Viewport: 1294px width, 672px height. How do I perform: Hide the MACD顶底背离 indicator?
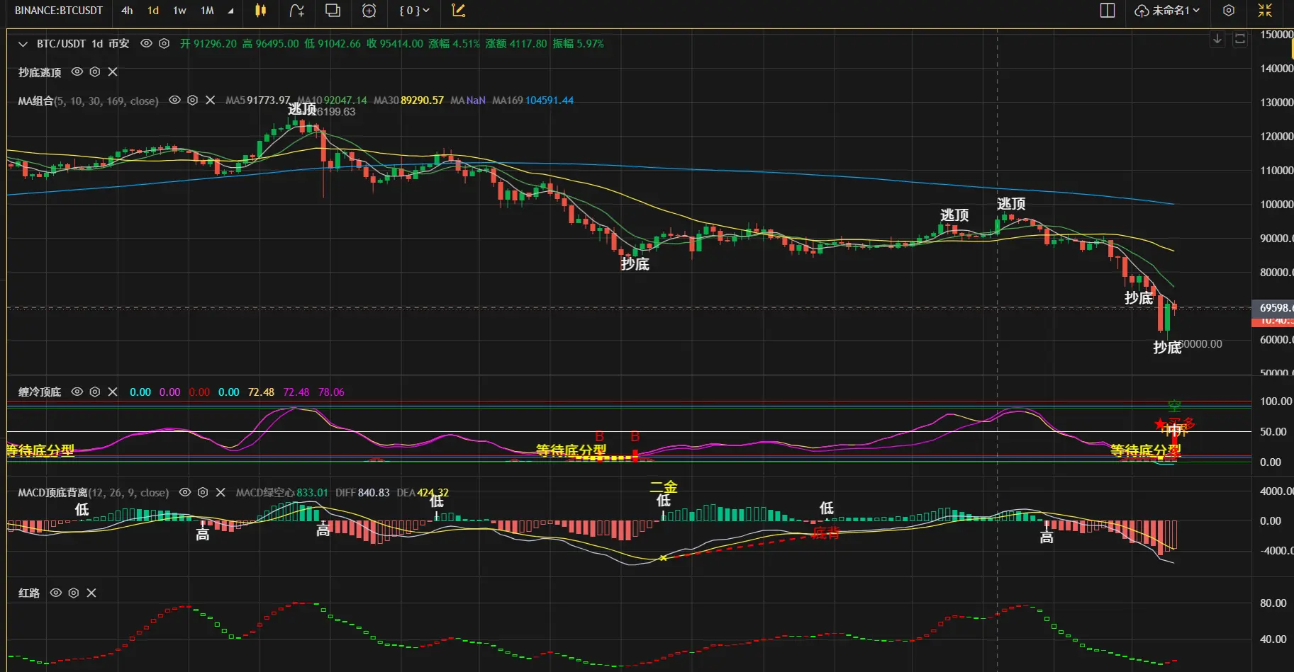(x=185, y=492)
